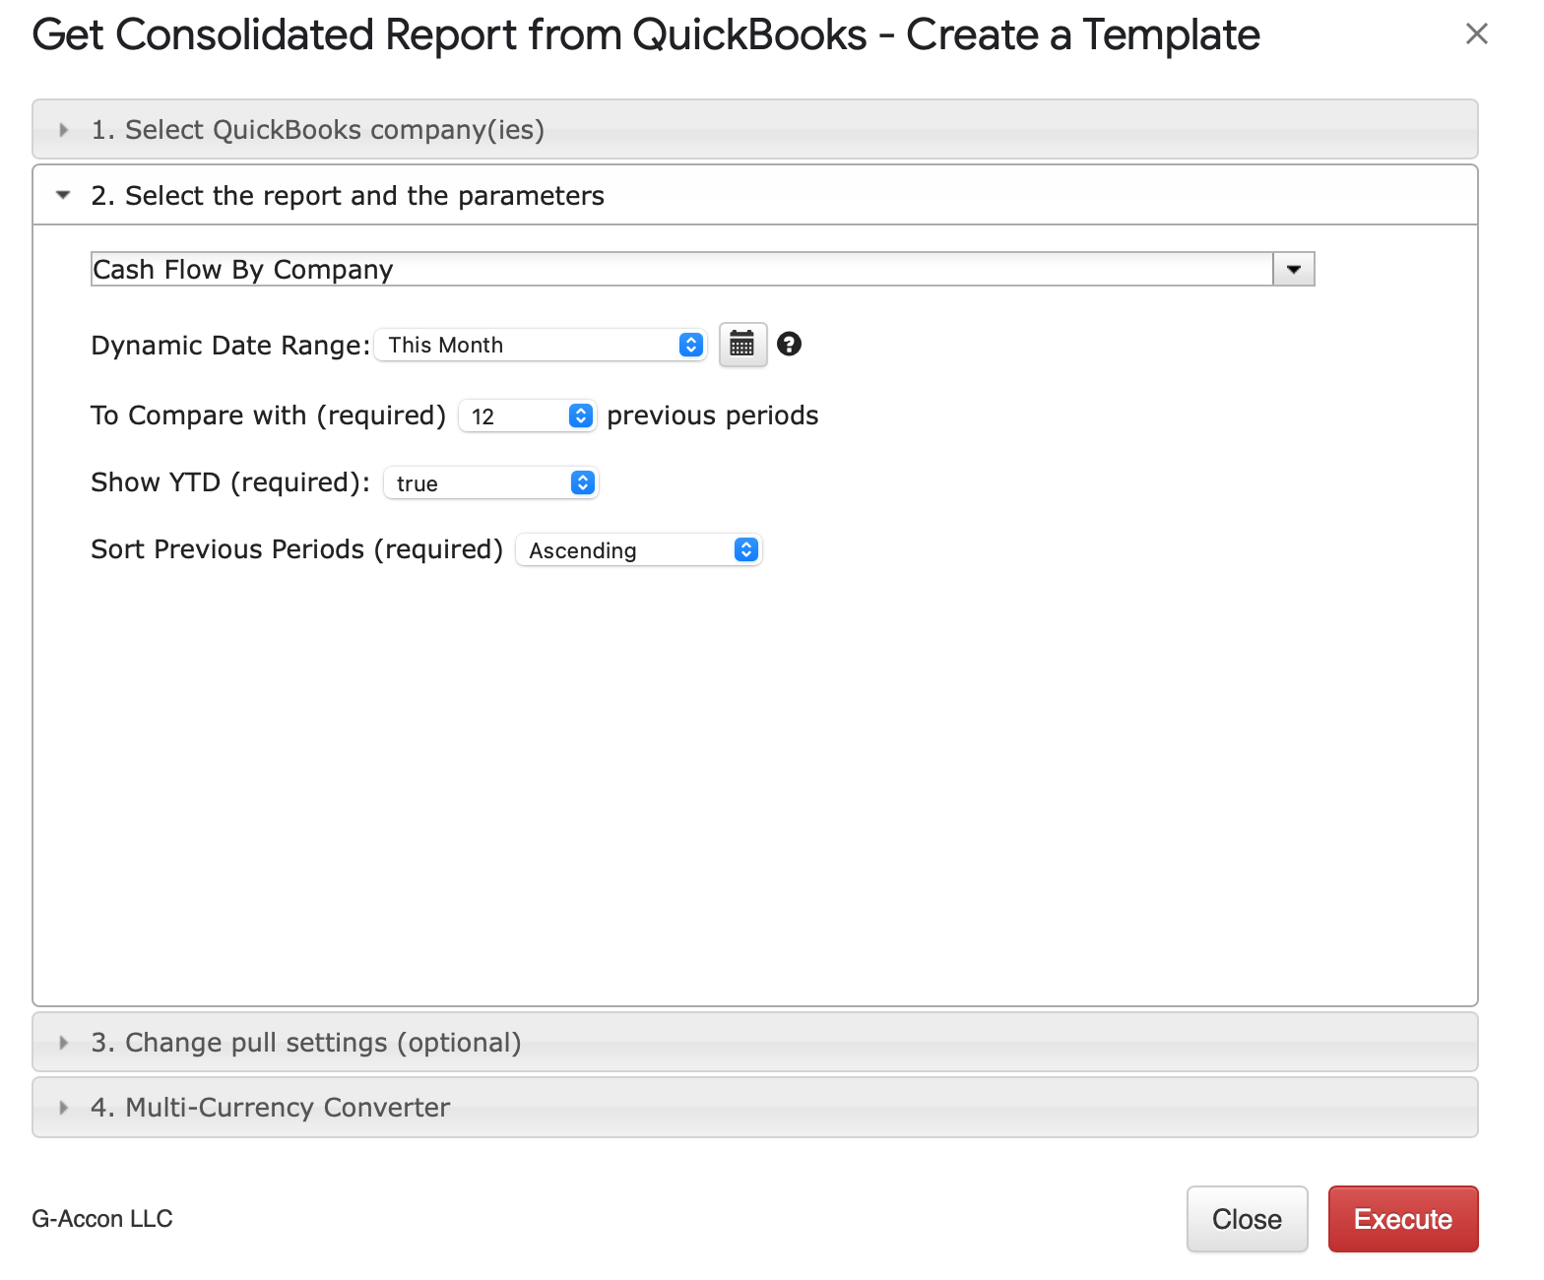The height and width of the screenshot is (1280, 1544).
Task: Click the question mark help icon
Action: [789, 344]
